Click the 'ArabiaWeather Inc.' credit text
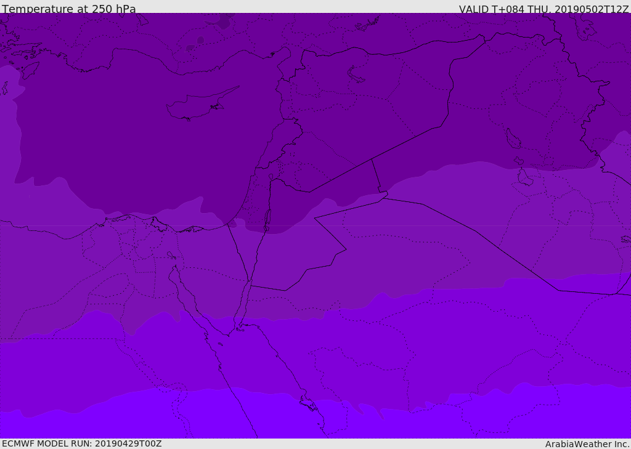This screenshot has width=631, height=449. (587, 444)
